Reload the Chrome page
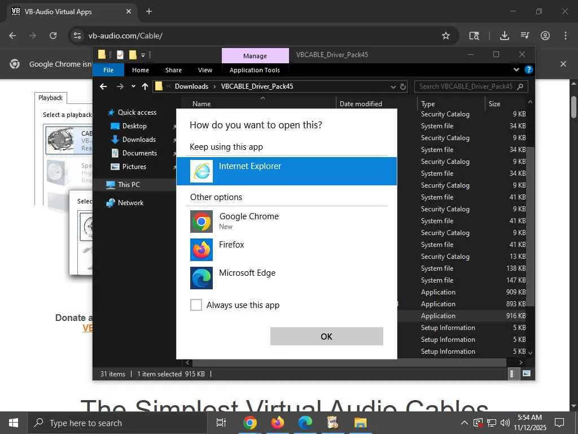The image size is (578, 434). [53, 36]
